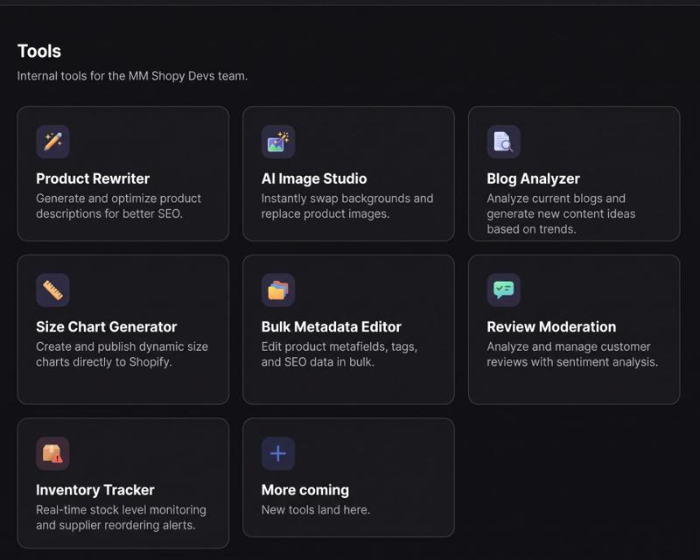
Task: Click the plus icon for More coming
Action: 278,453
